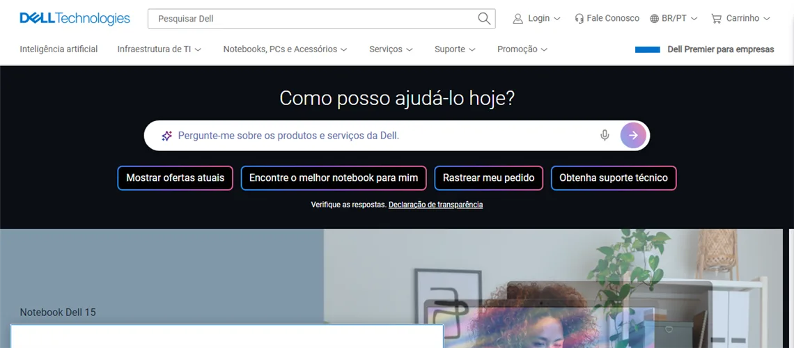This screenshot has width=794, height=348.
Task: Click Obtenha suporte técnico button
Action: [614, 178]
